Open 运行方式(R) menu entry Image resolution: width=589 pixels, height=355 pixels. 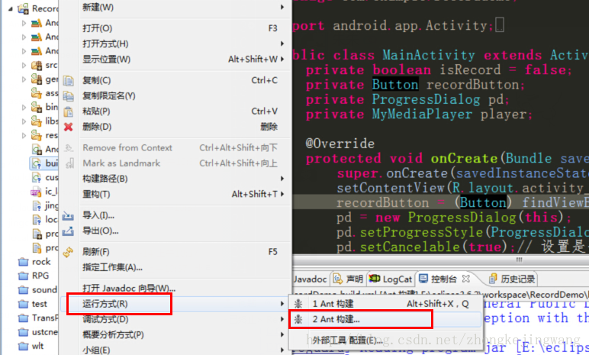coord(175,304)
